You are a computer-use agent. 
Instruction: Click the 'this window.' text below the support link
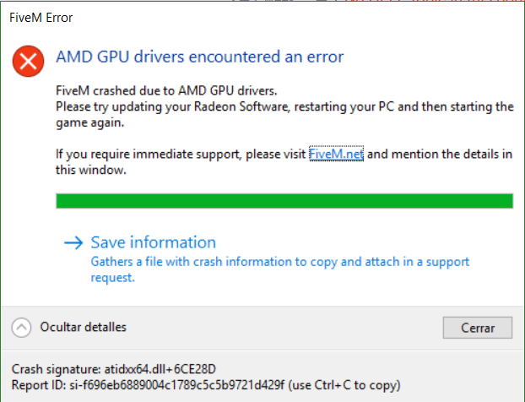tap(91, 170)
